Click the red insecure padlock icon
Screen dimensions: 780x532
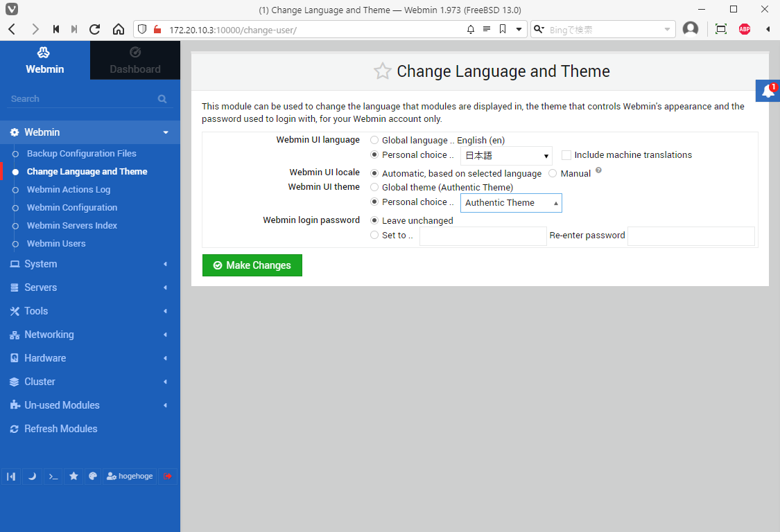tap(157, 29)
